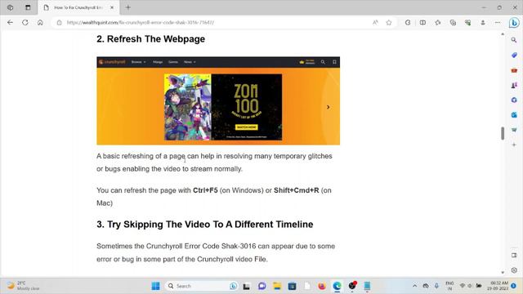Add this page to favorites star
Image resolution: width=523 pixels, height=294 pixels.
(x=389, y=23)
